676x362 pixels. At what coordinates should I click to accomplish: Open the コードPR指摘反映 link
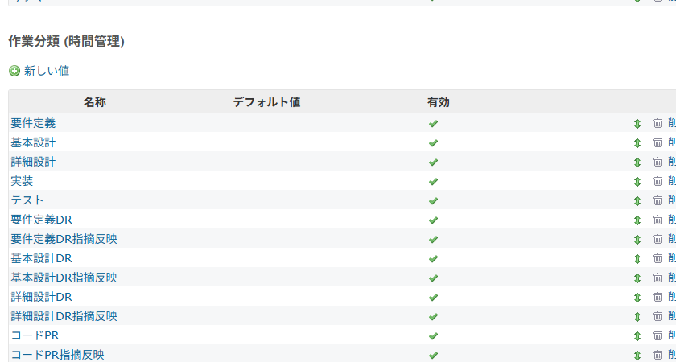point(57,355)
